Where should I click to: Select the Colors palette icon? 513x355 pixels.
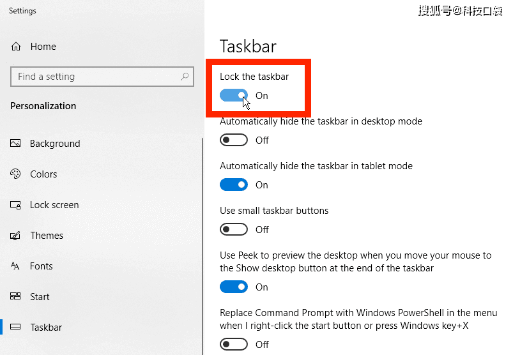[15, 174]
